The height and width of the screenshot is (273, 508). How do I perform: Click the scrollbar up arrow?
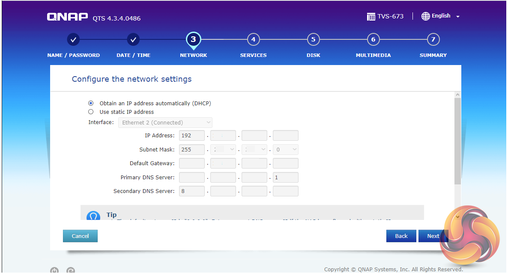(x=457, y=95)
